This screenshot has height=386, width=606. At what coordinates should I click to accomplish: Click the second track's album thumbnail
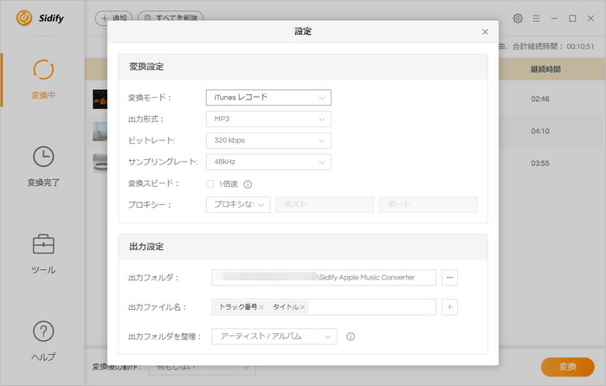pyautogui.click(x=100, y=132)
